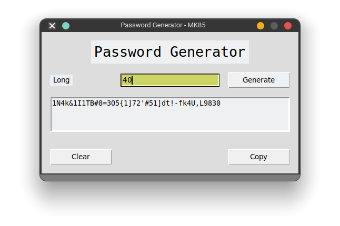The width and height of the screenshot is (340, 226).
Task: Click the red circle window button
Action: click(x=288, y=26)
